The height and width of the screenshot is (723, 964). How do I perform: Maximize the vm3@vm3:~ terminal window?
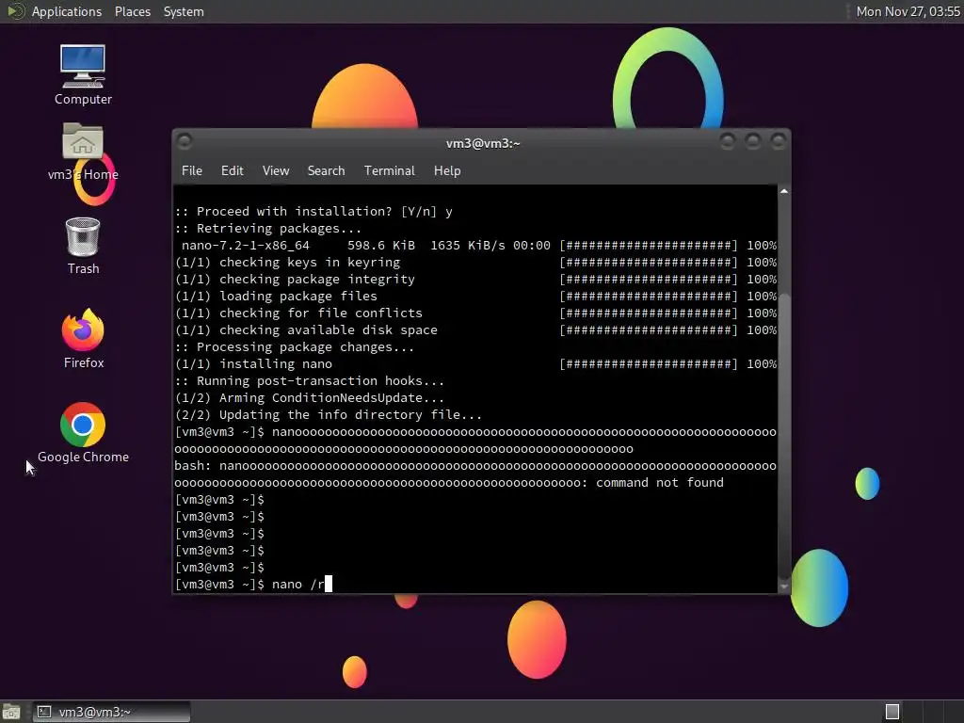pos(752,142)
